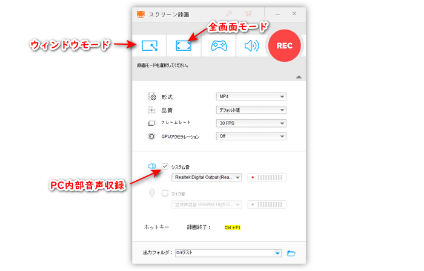424x271 pixels.
Task: Click the 形式 format settings icon
Action: click(151, 97)
